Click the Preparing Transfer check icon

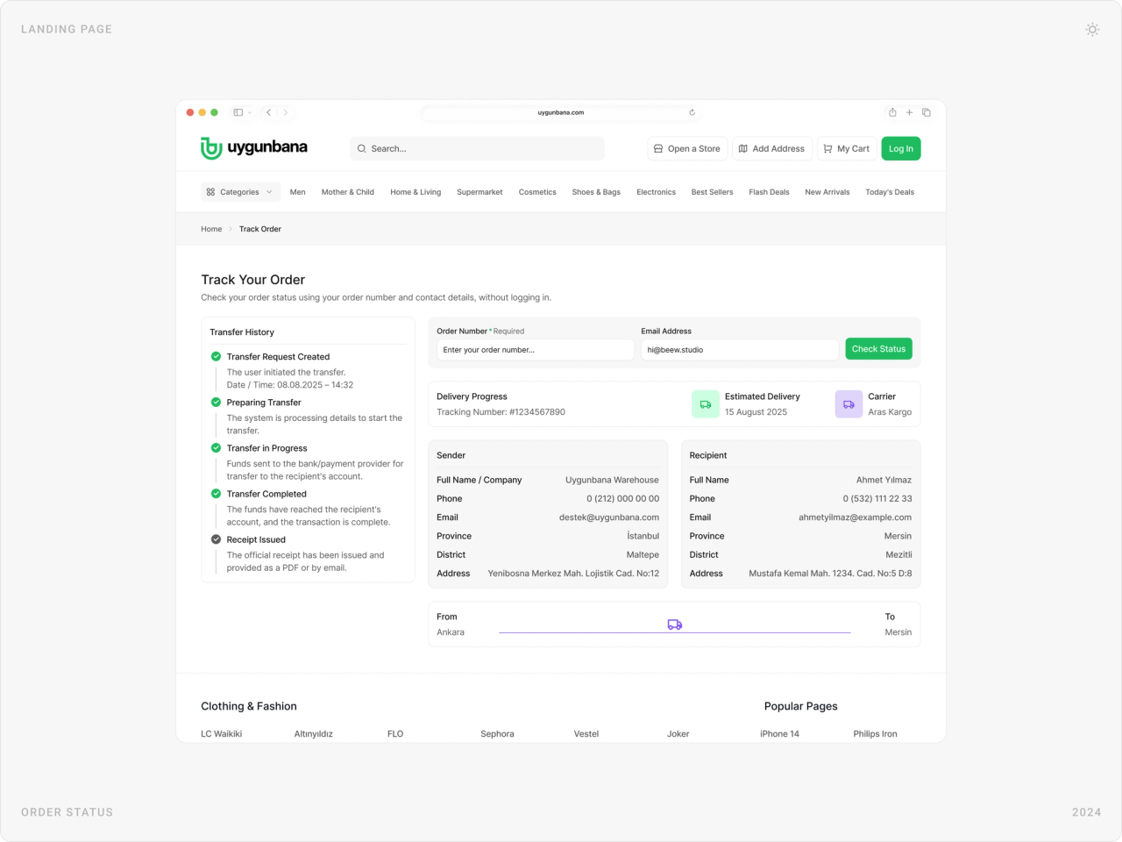(216, 402)
